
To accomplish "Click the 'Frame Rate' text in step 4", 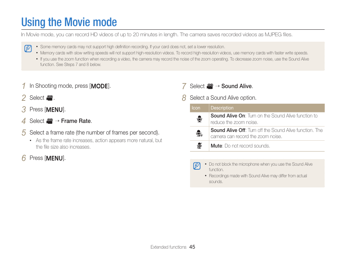I will (76, 121).
